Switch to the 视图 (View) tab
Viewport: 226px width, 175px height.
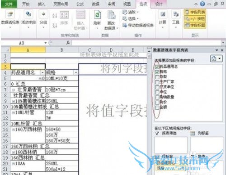click(127, 4)
